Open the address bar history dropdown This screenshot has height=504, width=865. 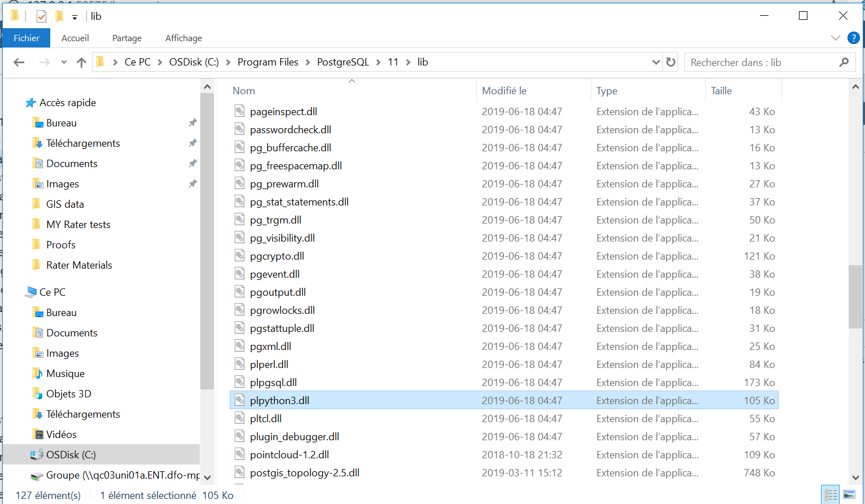tap(656, 62)
